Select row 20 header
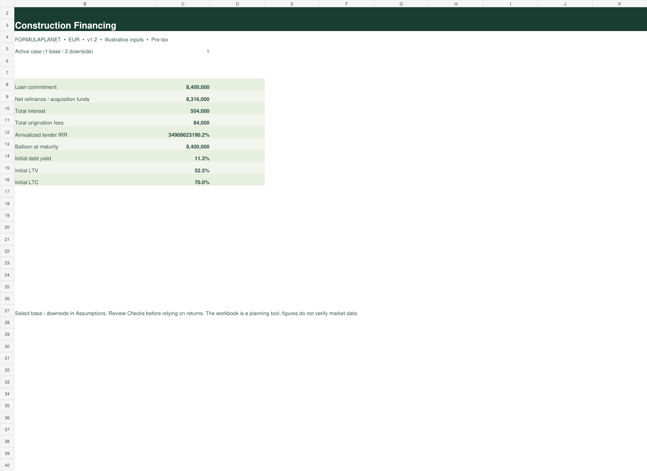647x471 pixels. tap(7, 227)
